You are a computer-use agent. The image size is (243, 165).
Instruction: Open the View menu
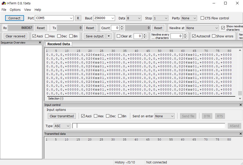[x=28, y=10]
